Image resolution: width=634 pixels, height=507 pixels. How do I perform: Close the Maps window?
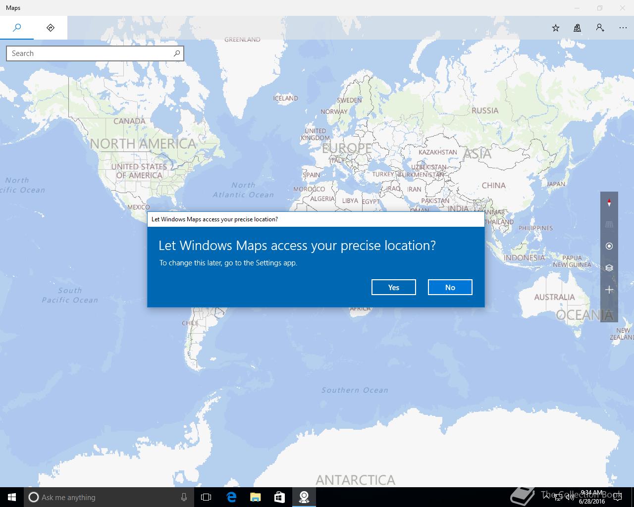tap(623, 8)
